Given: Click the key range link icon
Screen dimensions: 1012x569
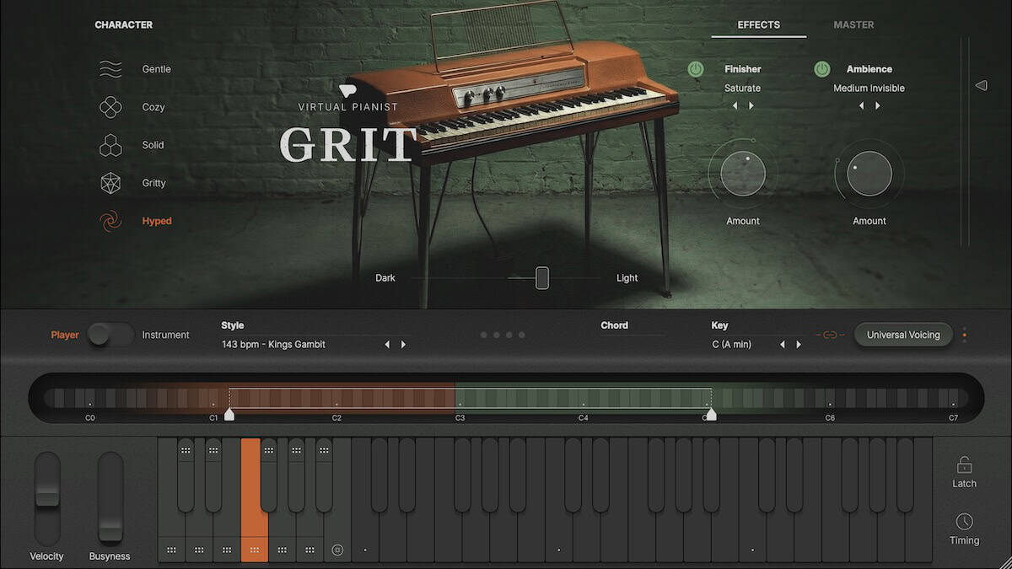Looking at the screenshot, I should coord(830,334).
